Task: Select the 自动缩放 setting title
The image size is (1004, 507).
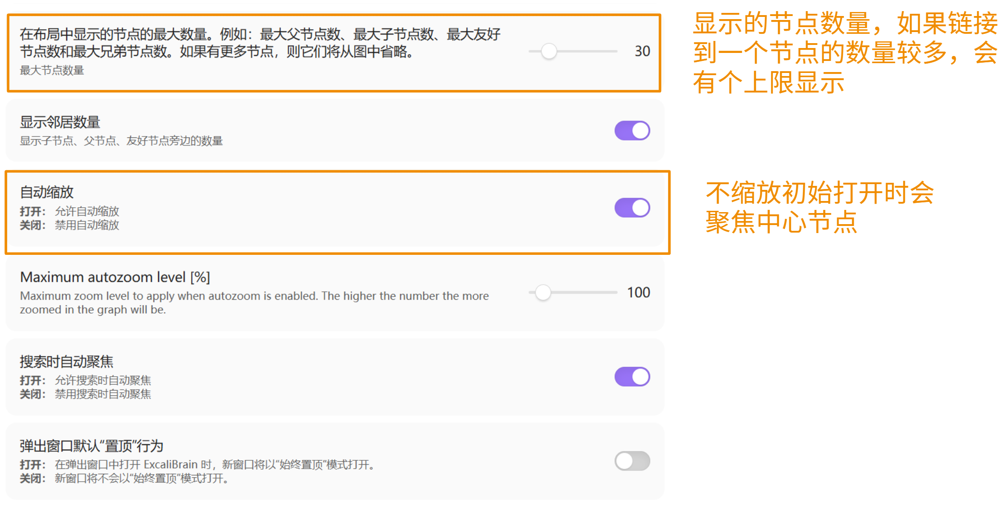Action: point(47,192)
